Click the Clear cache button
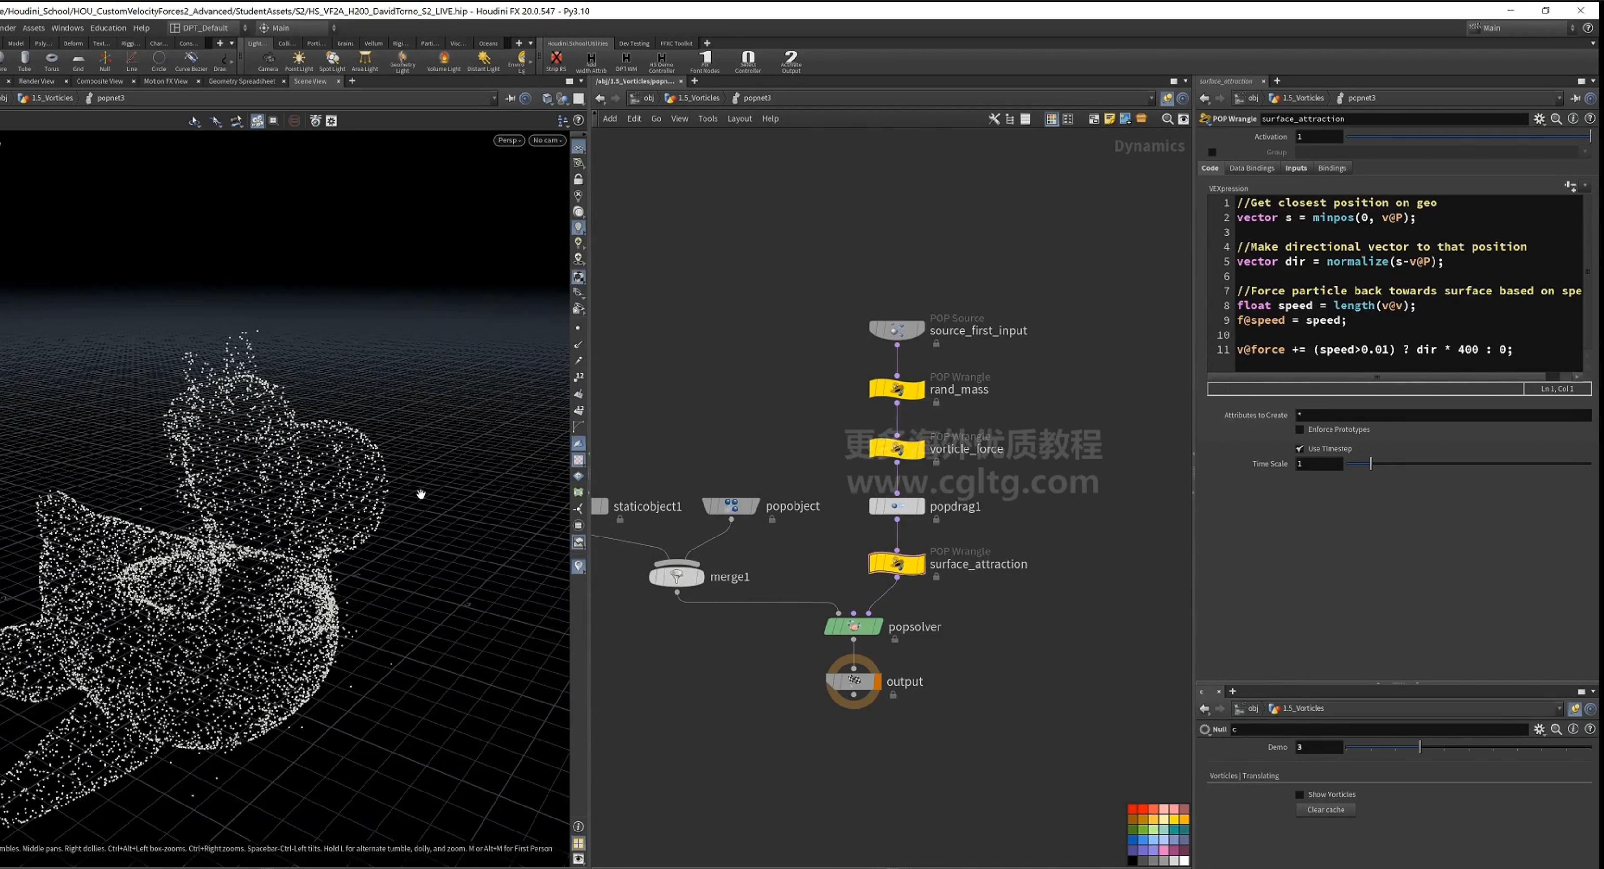The height and width of the screenshot is (869, 1604). click(1326, 809)
